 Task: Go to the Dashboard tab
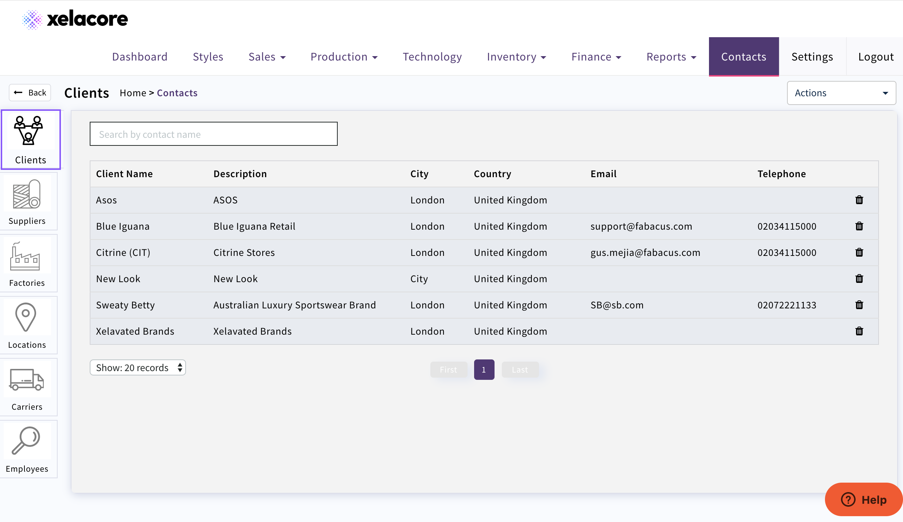click(x=140, y=57)
